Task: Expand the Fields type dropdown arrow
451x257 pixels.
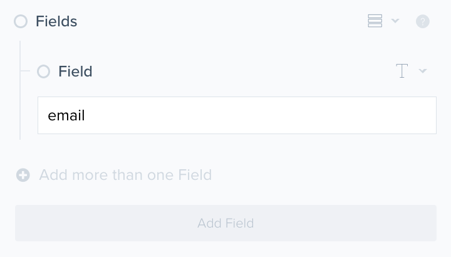Action: tap(395, 21)
